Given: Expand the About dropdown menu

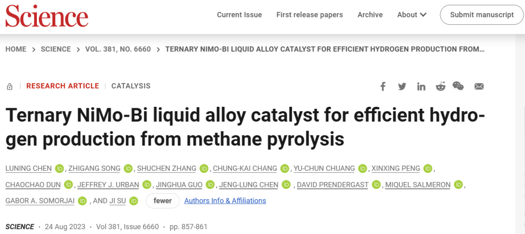Looking at the screenshot, I should click(x=412, y=15).
